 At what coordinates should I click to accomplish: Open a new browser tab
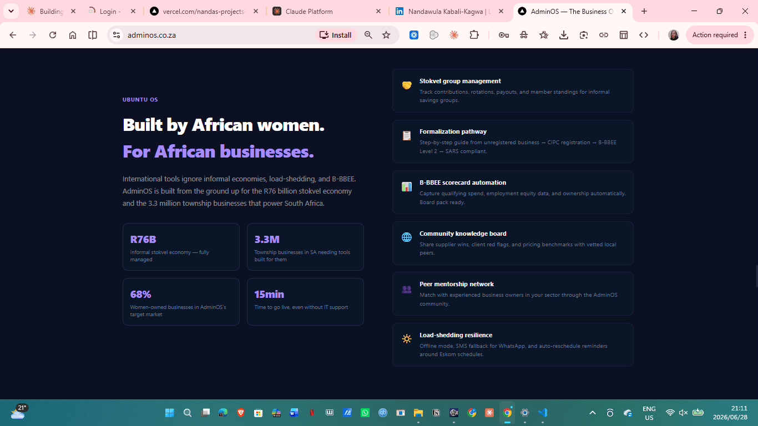click(x=644, y=11)
